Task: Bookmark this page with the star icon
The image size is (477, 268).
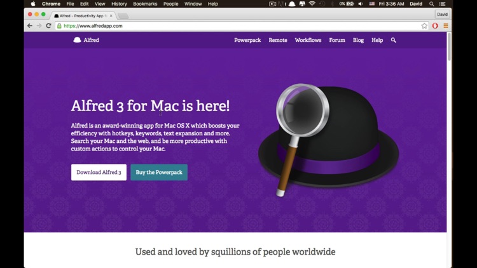Action: (x=424, y=26)
